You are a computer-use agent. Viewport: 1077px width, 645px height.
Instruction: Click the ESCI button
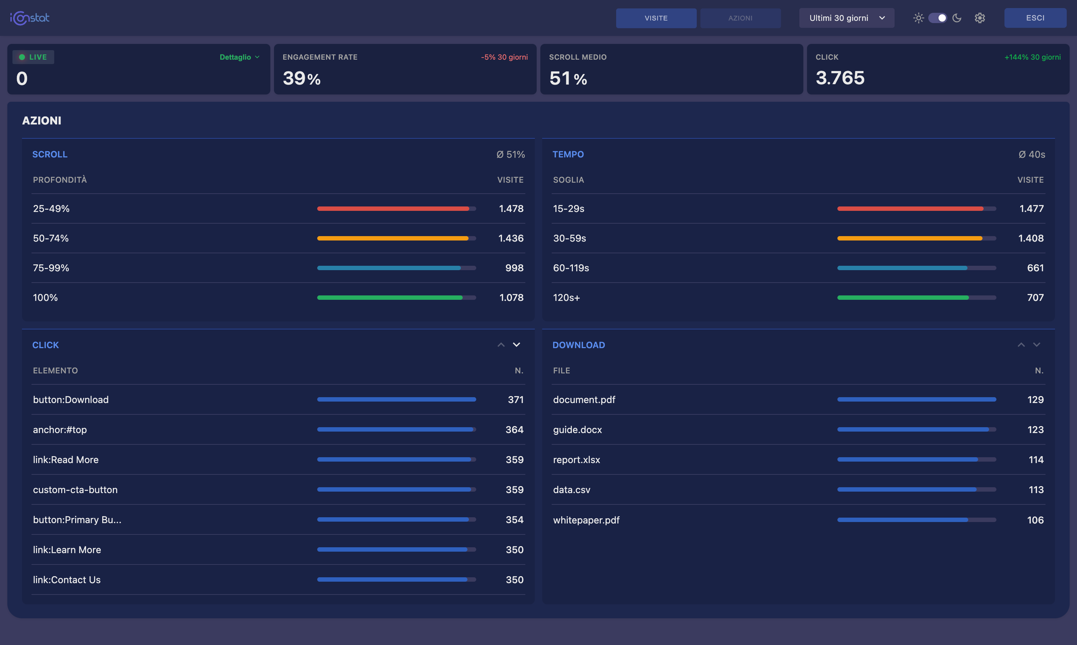coord(1035,18)
